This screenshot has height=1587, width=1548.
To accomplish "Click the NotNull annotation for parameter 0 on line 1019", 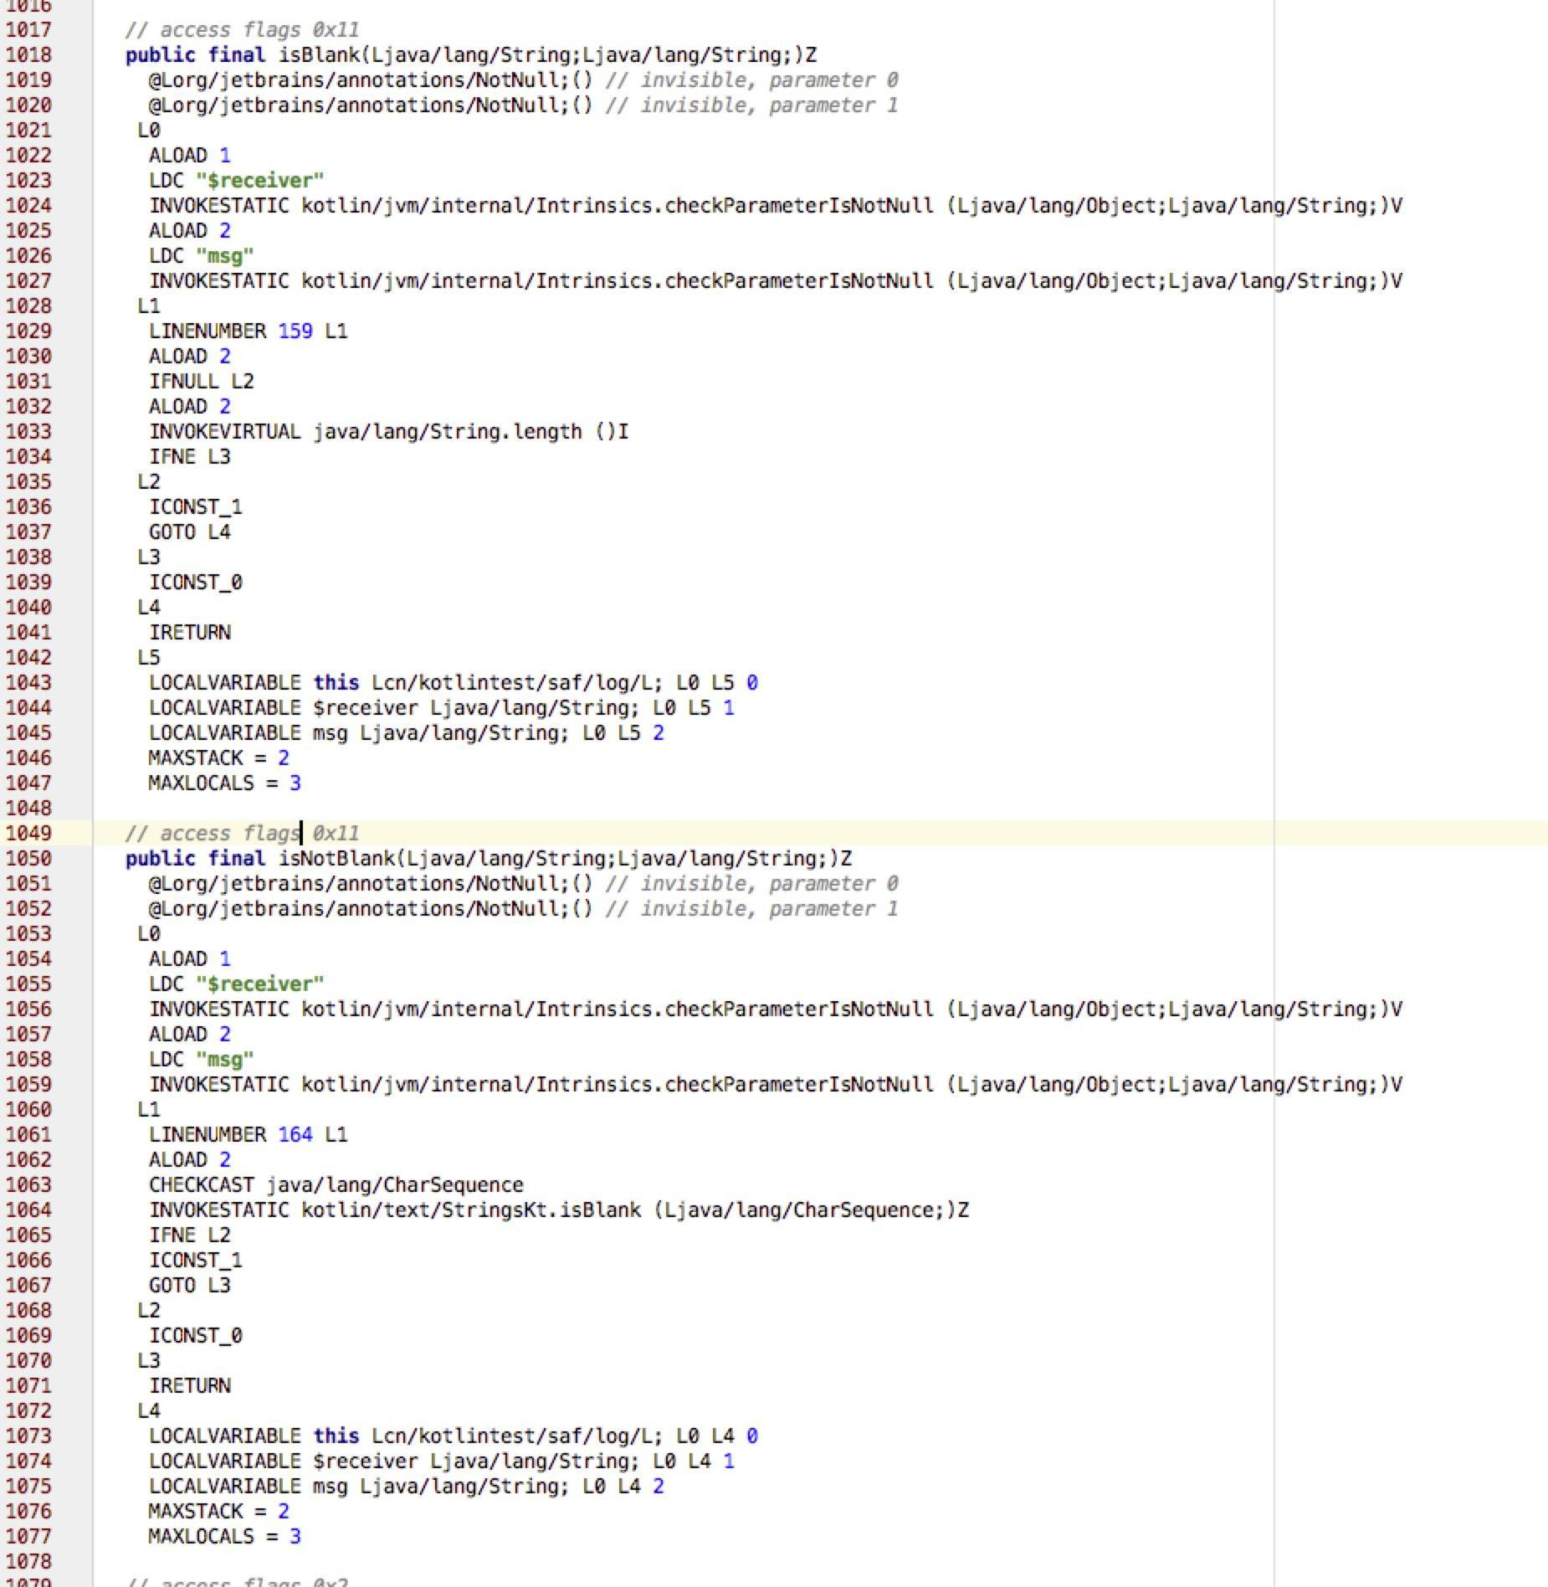I will pos(524,80).
